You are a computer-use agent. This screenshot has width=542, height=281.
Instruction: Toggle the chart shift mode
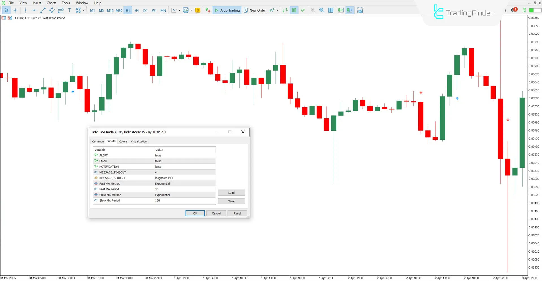pos(349,10)
